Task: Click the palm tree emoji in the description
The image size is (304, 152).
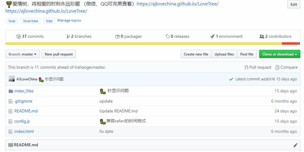Action: (9, 4)
